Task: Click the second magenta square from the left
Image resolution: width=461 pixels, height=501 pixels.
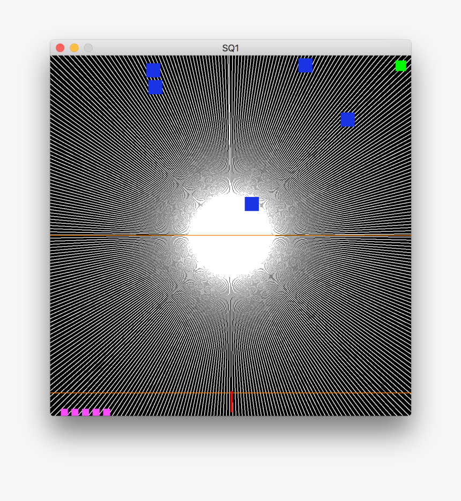Action: click(x=75, y=412)
